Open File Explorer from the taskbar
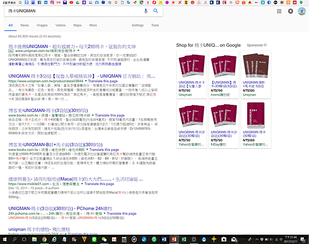The width and height of the screenshot is (309, 244). pyautogui.click(x=35, y=239)
